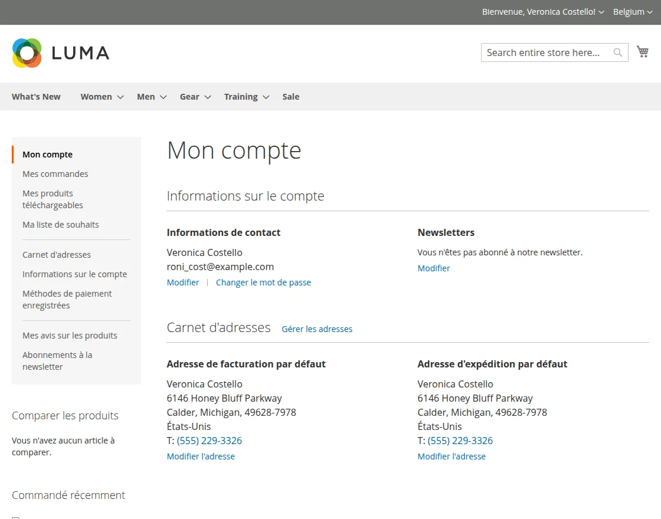The width and height of the screenshot is (661, 519).
Task: Expand the Veronica Costello account menu
Action: coord(601,12)
